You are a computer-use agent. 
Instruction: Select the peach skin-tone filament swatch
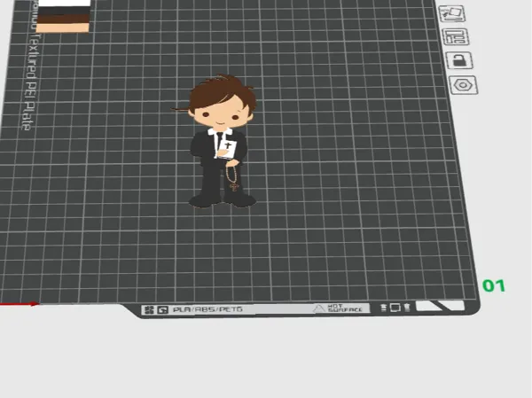click(x=63, y=27)
